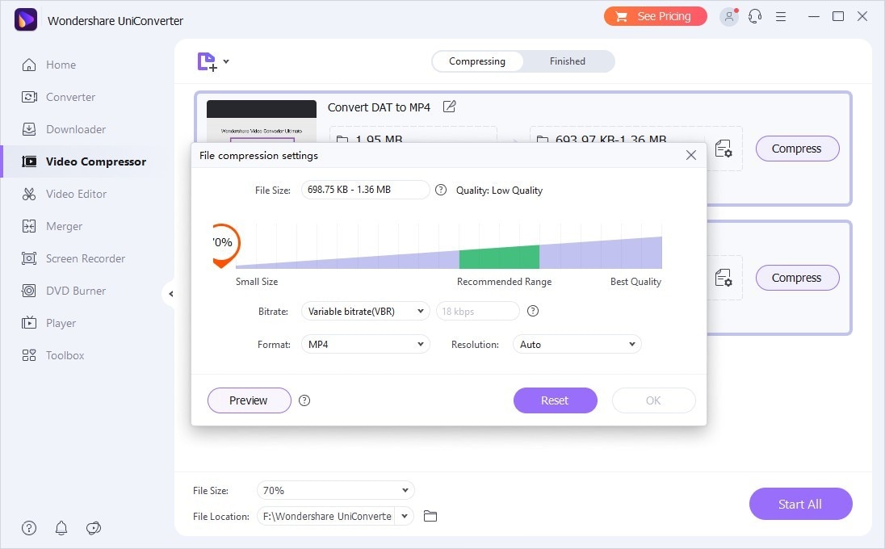Image resolution: width=885 pixels, height=549 pixels.
Task: Open the Player section
Action: [48, 323]
